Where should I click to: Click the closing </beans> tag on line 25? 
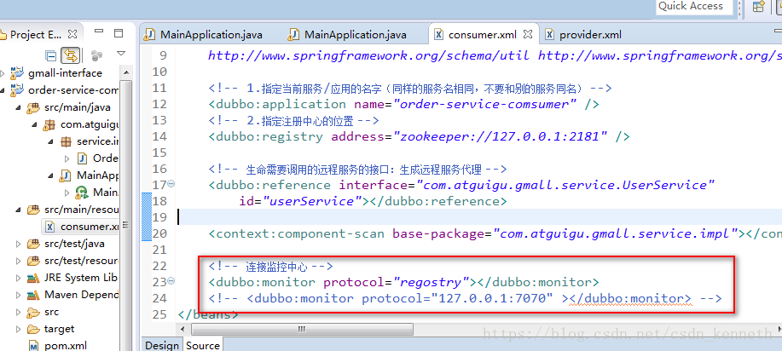208,314
